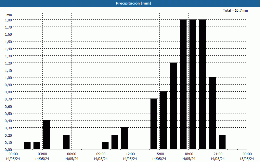
Task: Select the 1,10 y-axis value
Action: click(x=8, y=70)
